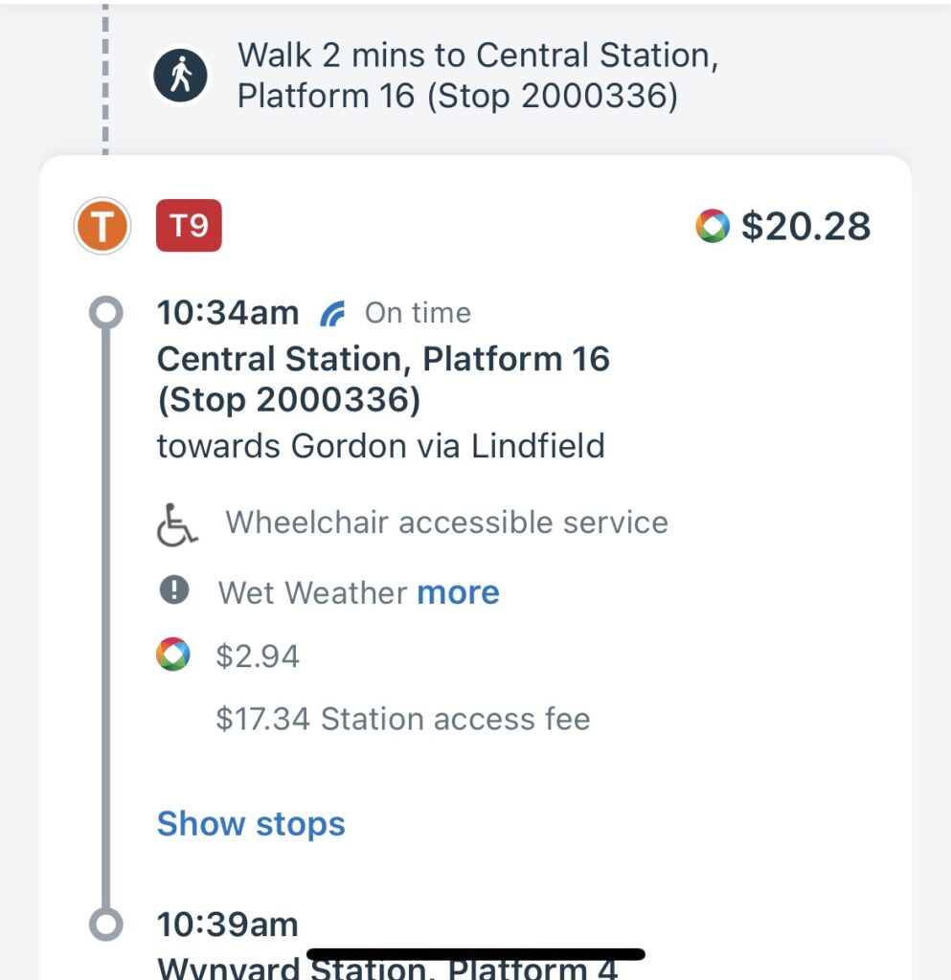Screen dimensions: 951x980
Task: Tap the Opal icon beside $2.94
Action: click(173, 655)
